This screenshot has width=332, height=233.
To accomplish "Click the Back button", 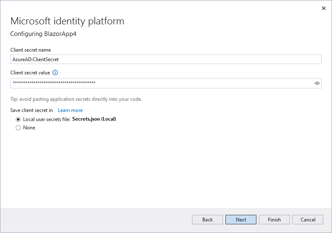I will coord(207,220).
